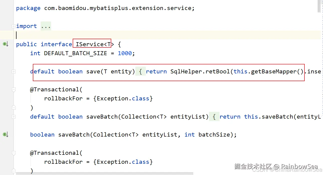Collapse the first @Transactional annotation block

click(14, 90)
